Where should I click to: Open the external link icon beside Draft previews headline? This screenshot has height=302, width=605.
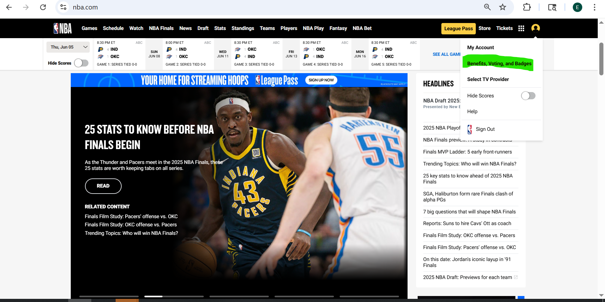[516, 277]
